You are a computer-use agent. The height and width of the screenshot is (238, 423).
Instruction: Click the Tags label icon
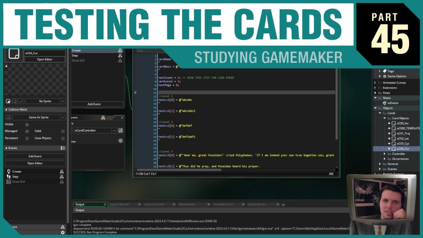(385, 71)
